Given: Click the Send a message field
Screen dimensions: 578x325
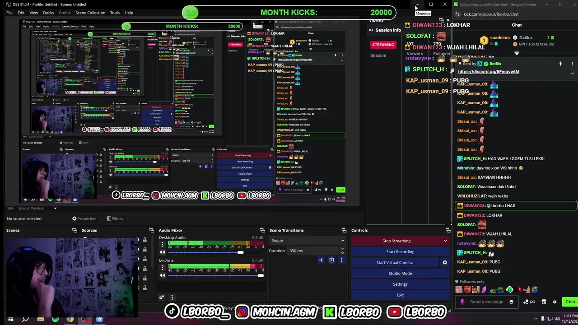Looking at the screenshot, I should pos(486,302).
